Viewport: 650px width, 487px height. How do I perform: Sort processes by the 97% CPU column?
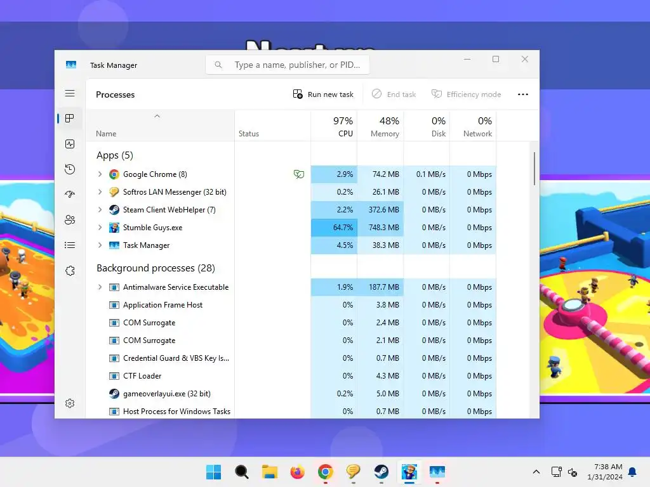pyautogui.click(x=334, y=126)
